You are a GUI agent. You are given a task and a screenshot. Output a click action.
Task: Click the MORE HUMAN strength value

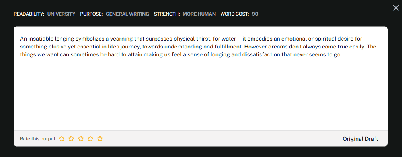coord(199,14)
